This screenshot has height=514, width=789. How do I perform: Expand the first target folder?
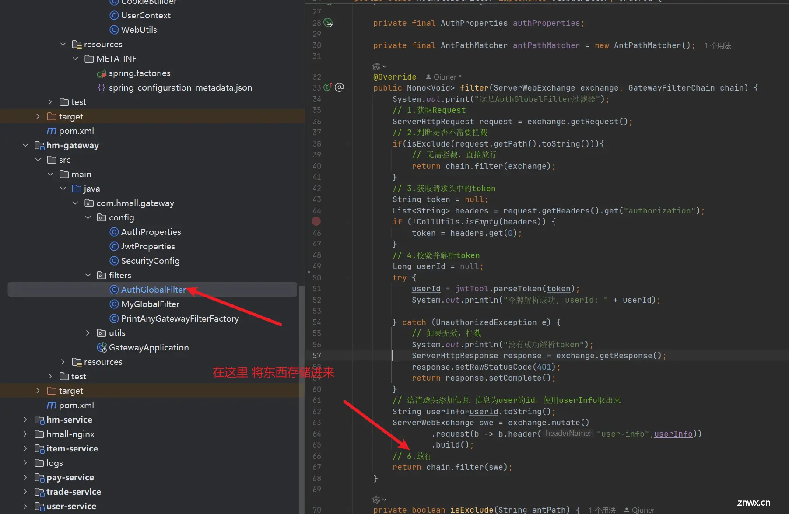(38, 116)
